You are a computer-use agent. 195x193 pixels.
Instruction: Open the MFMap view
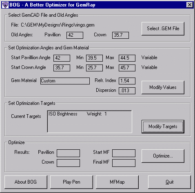pos(117,182)
